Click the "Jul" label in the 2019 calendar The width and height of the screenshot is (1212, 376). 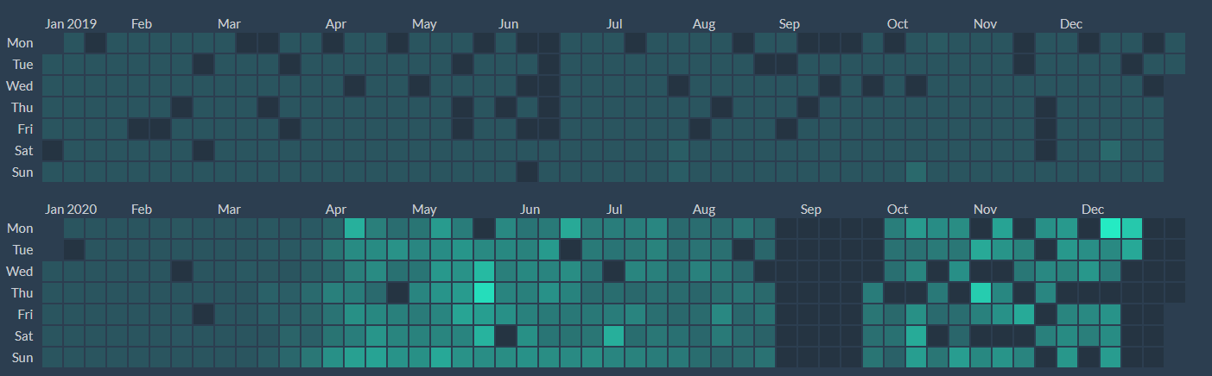click(615, 24)
